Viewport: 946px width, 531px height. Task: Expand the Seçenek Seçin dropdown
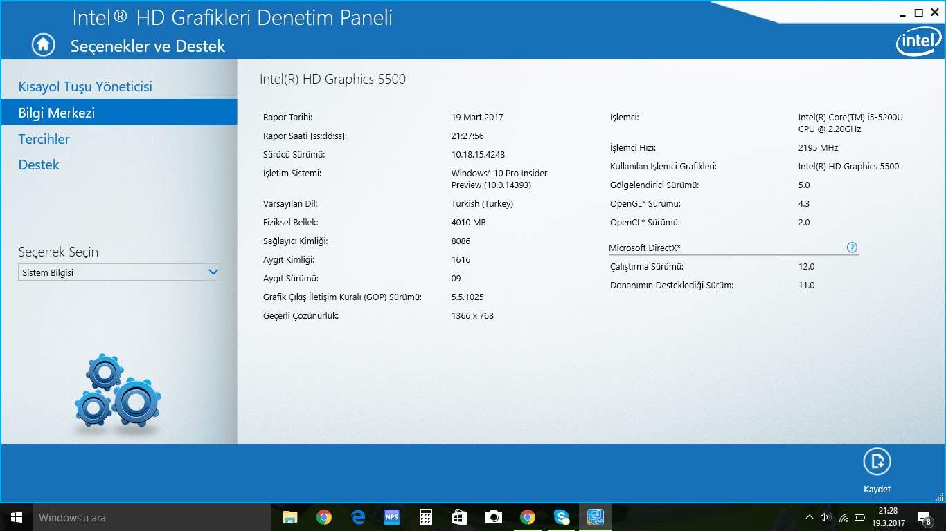tap(119, 272)
